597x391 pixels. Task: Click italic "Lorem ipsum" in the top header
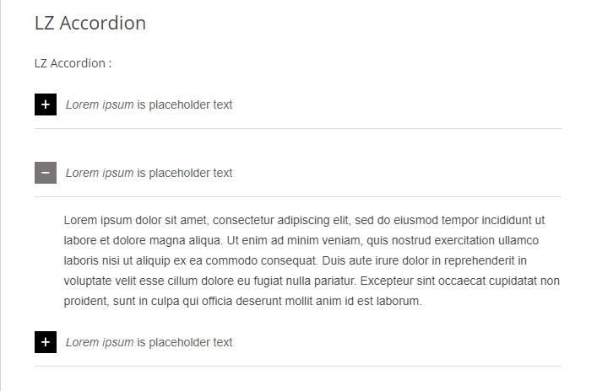[100, 104]
